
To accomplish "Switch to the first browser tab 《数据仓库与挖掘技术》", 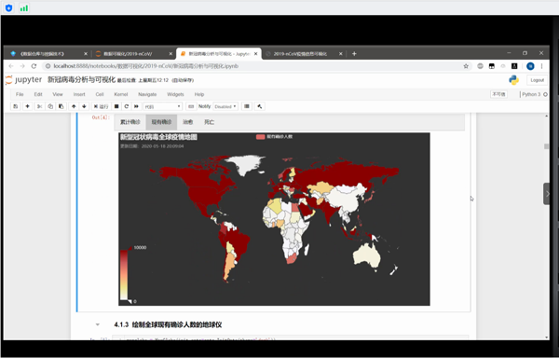I will click(48, 54).
